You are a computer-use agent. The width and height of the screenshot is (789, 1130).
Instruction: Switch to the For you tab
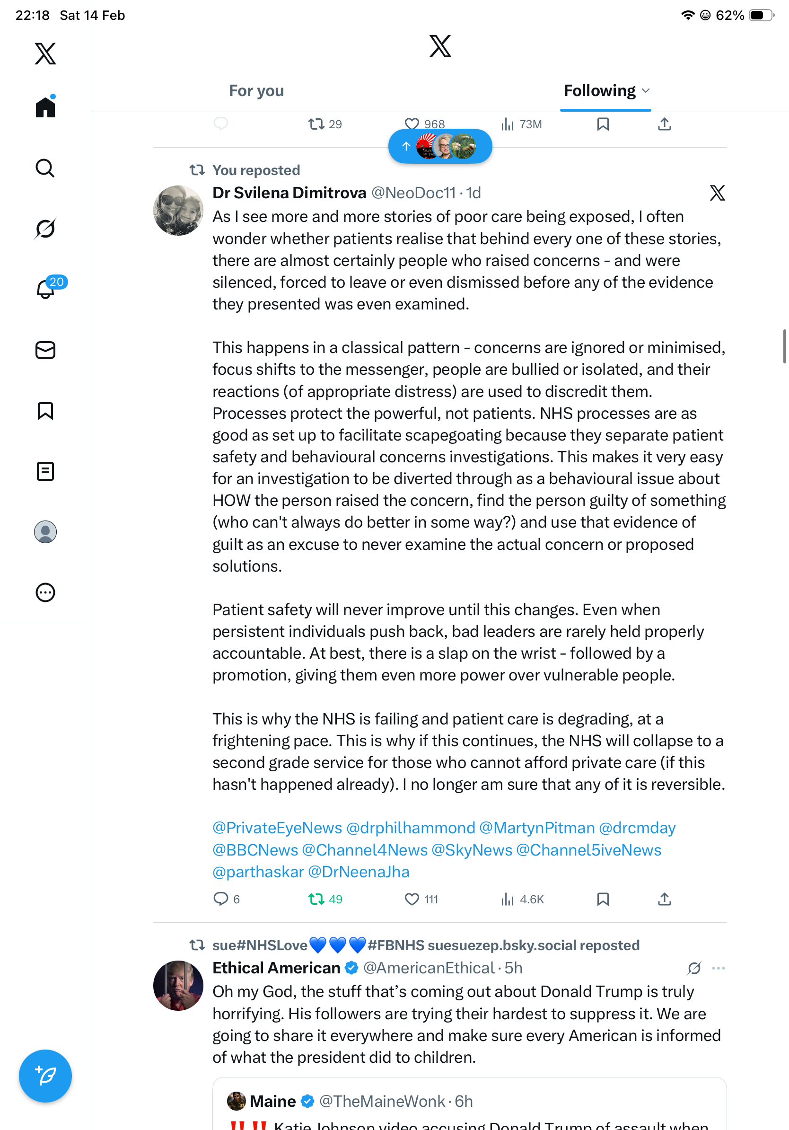[x=256, y=90]
